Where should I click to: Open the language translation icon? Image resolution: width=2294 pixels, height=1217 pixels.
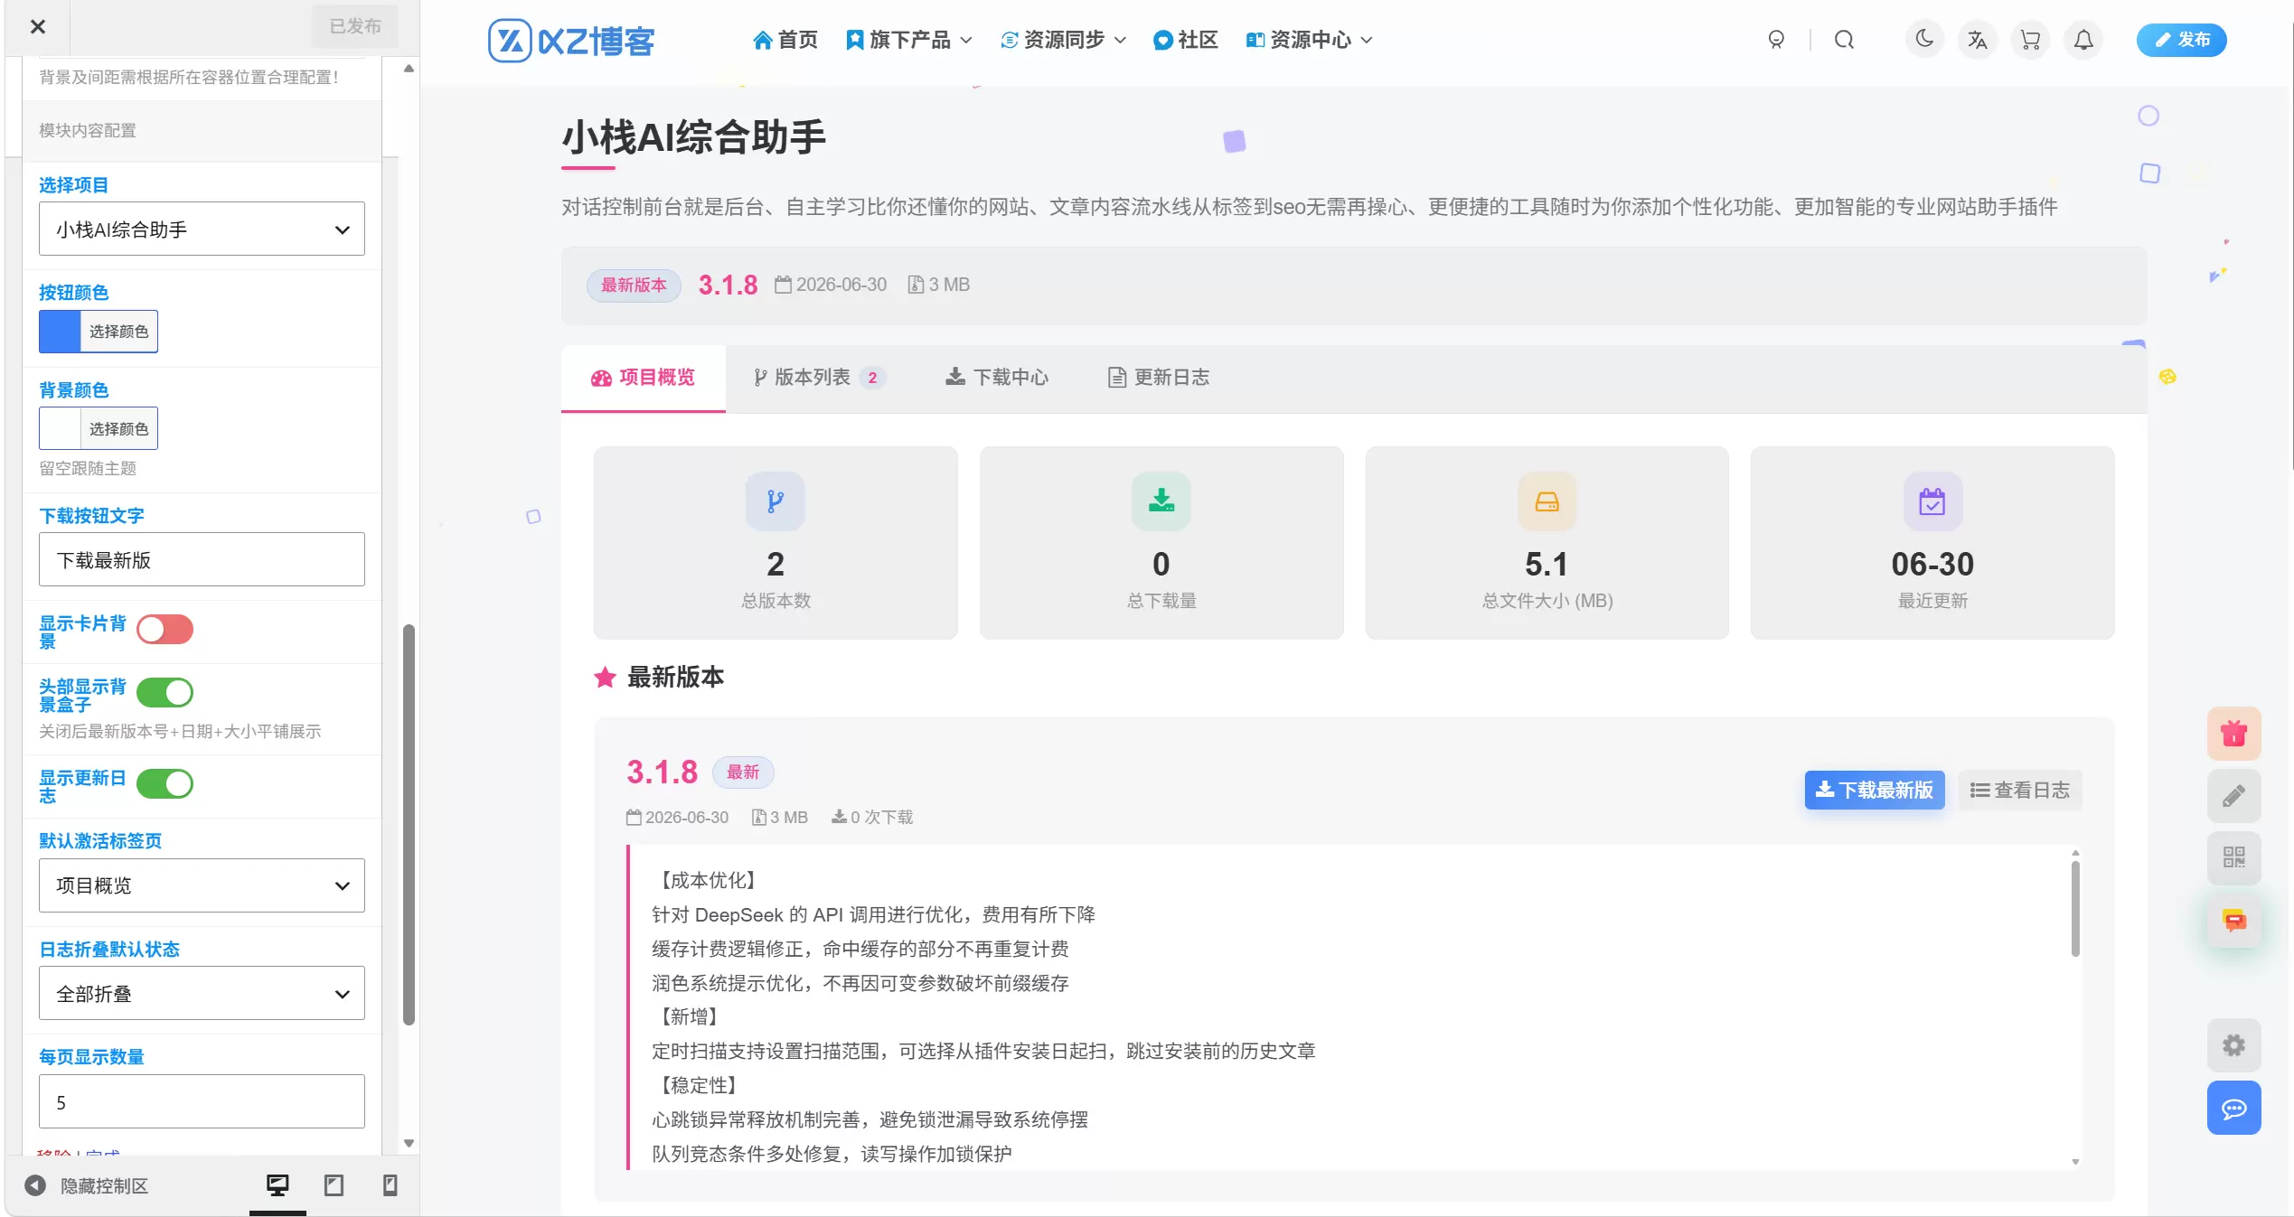pos(1977,40)
